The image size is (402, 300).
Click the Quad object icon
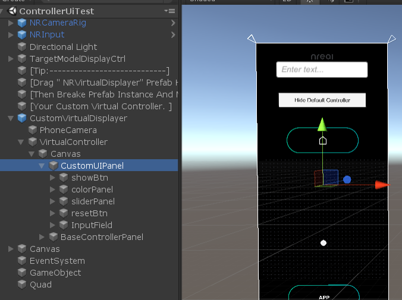[x=22, y=285]
